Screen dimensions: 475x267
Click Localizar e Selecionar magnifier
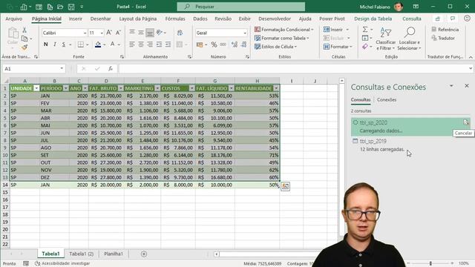409,39
